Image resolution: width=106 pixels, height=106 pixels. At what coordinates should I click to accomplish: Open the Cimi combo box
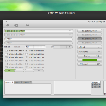point(90,47)
